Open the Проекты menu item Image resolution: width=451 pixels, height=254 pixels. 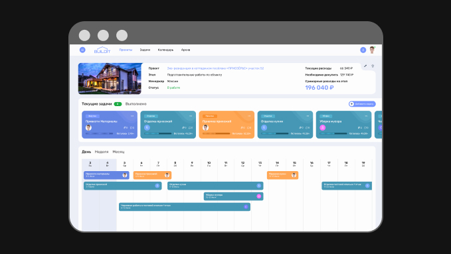pyautogui.click(x=126, y=50)
